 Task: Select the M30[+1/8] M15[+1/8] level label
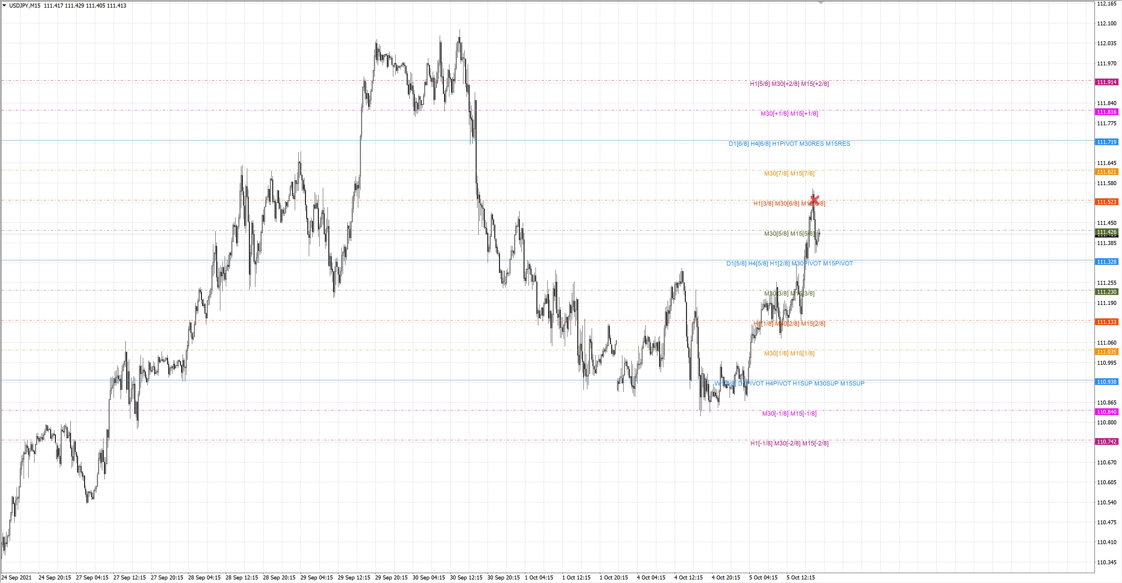click(789, 114)
